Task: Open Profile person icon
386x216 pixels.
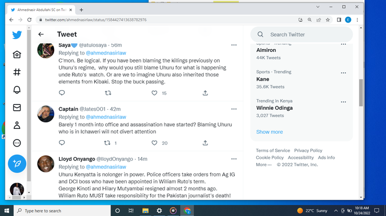Action: (17, 125)
